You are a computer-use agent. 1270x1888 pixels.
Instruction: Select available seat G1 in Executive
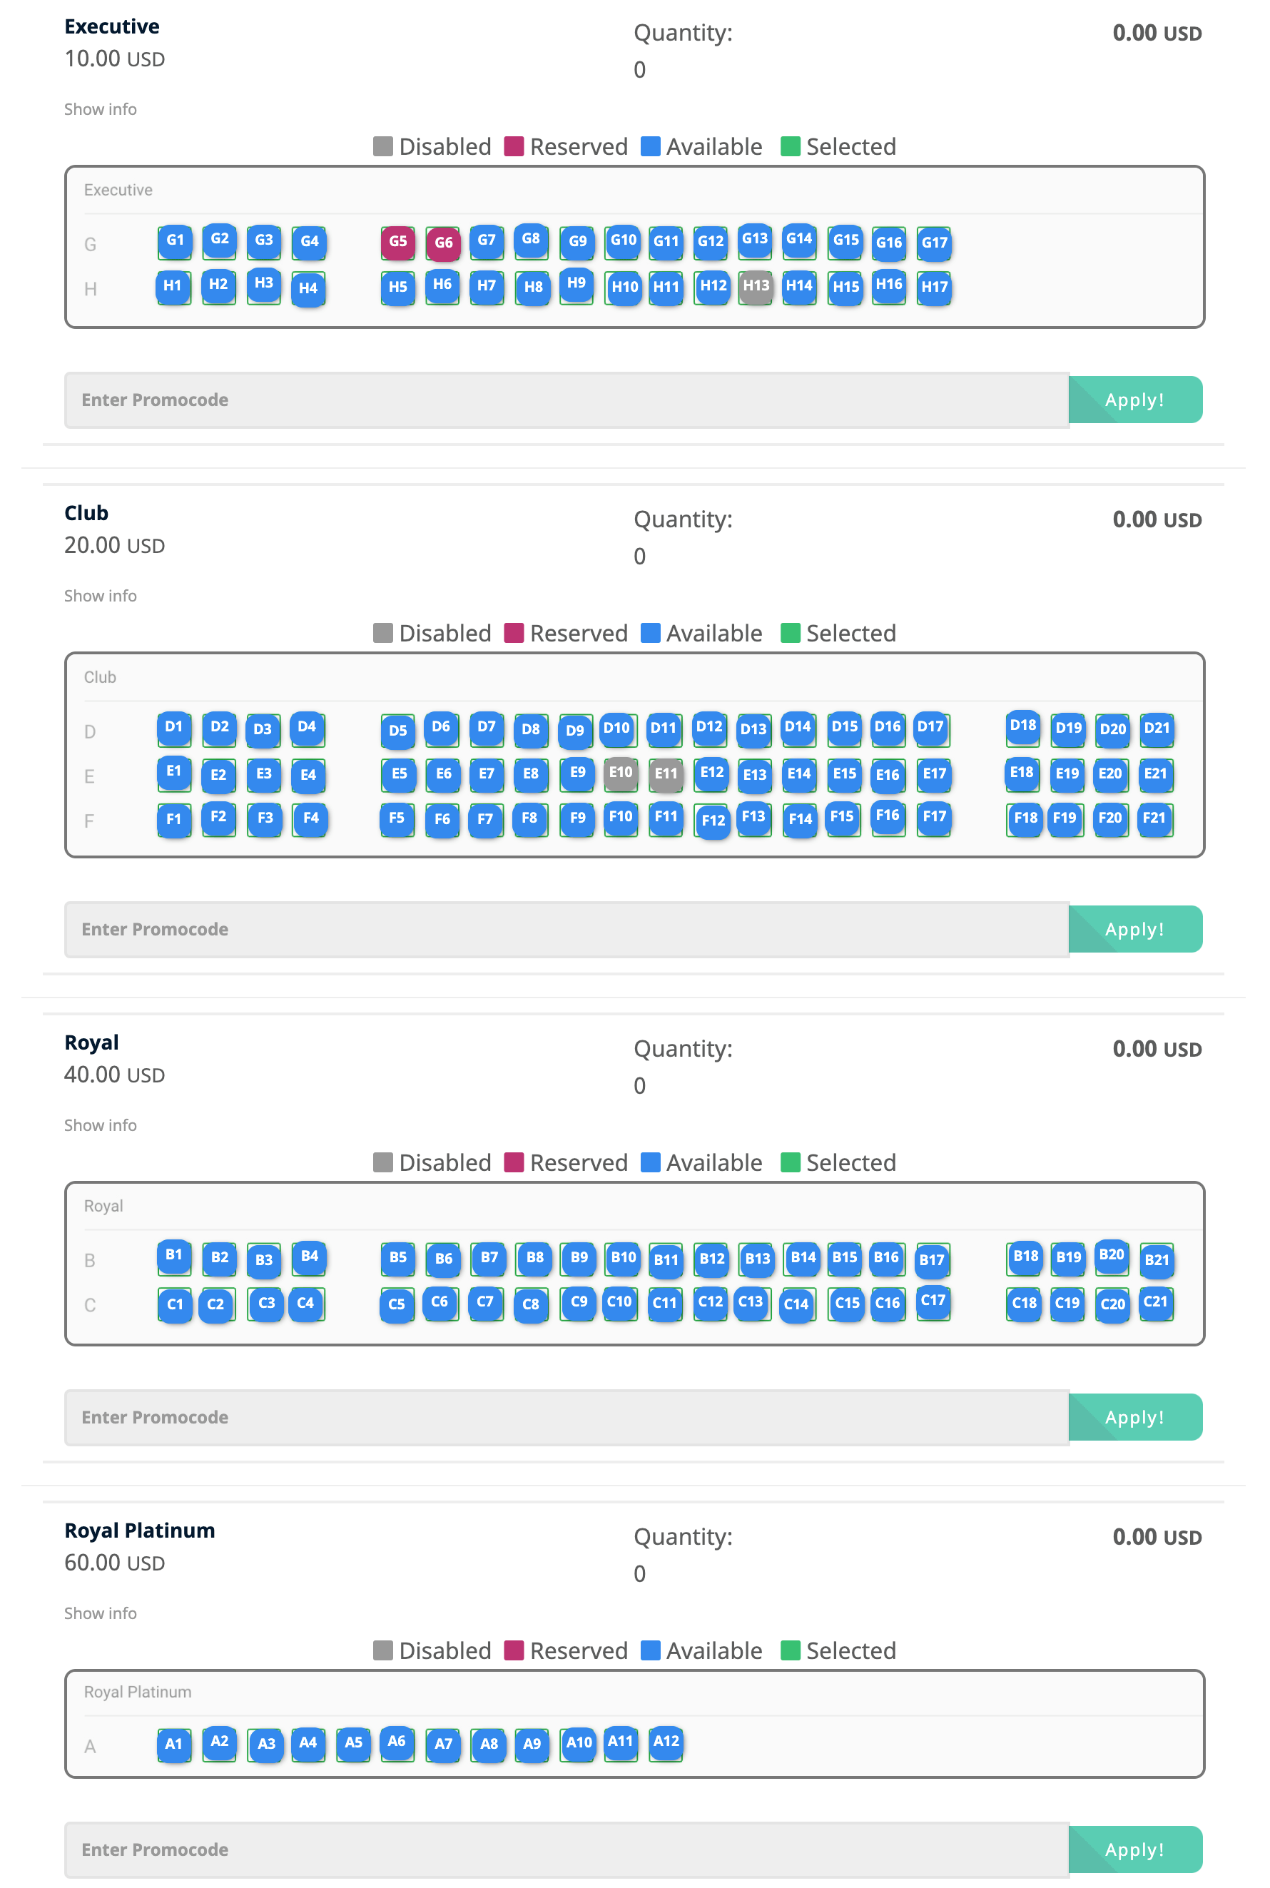pyautogui.click(x=175, y=240)
